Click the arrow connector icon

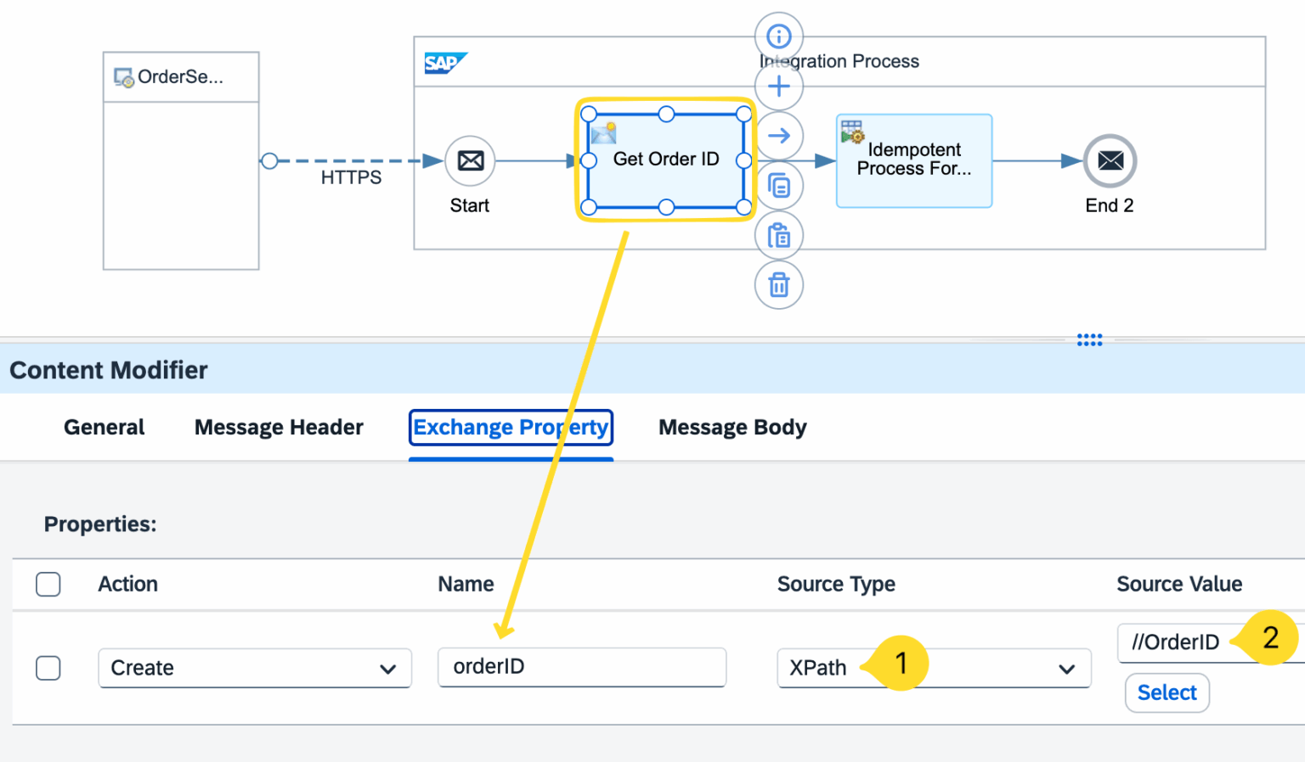point(778,136)
